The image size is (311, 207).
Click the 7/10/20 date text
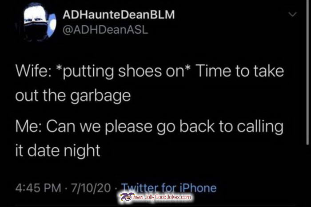tap(91, 188)
